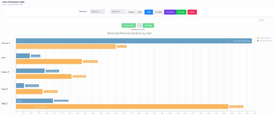Select the purple This Month button
Image resolution: width=274 pixels, height=116 pixels.
[170, 12]
